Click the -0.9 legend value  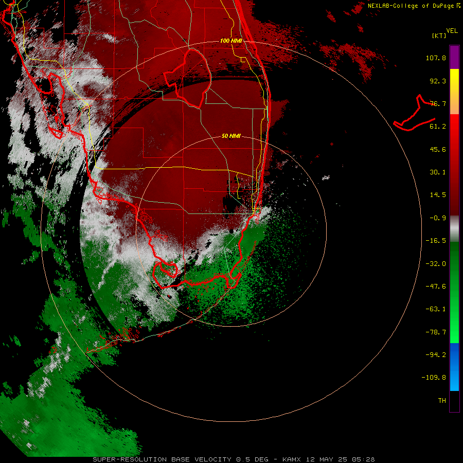click(438, 218)
